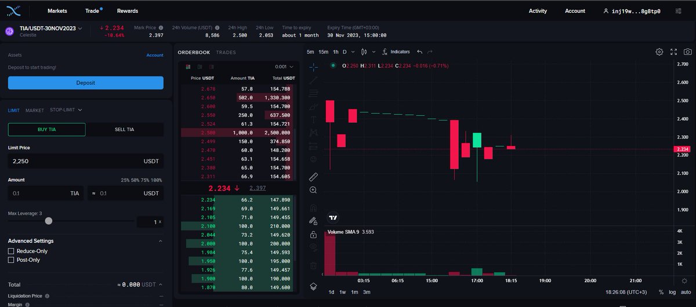The width and height of the screenshot is (696, 307).
Task: Select the text annotation tool
Action: coord(313,119)
